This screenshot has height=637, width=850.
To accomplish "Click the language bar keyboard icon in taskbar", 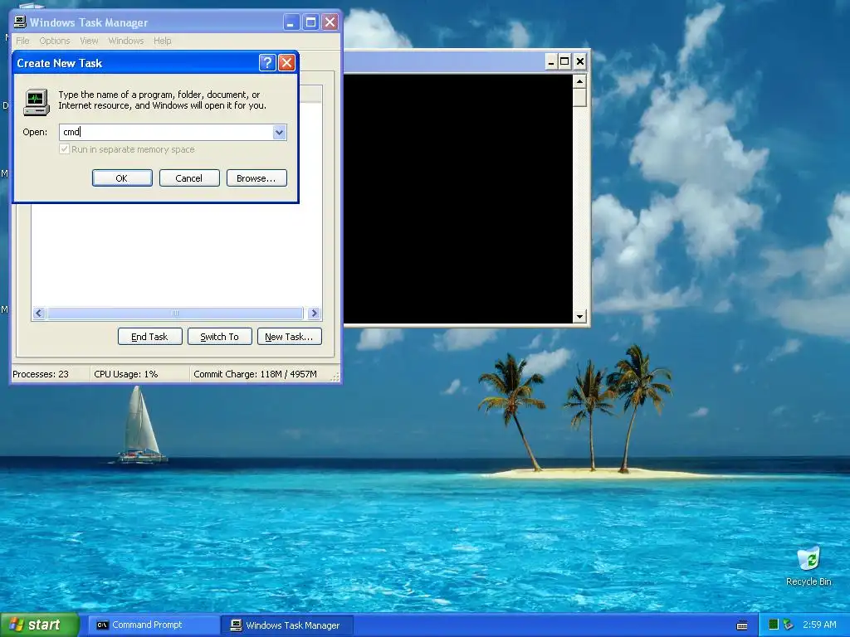I will pyautogui.click(x=742, y=625).
